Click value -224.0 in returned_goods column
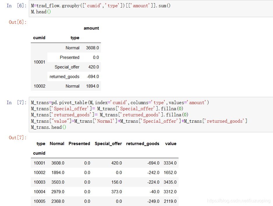Image resolution: width=273 pixels, height=206 pixels. tap(153, 182)
